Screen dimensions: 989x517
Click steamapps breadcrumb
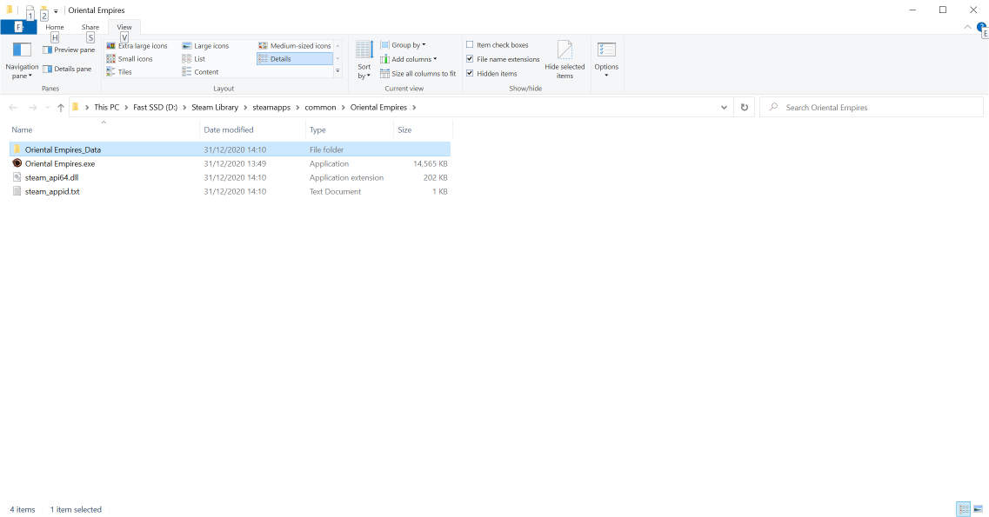271,108
